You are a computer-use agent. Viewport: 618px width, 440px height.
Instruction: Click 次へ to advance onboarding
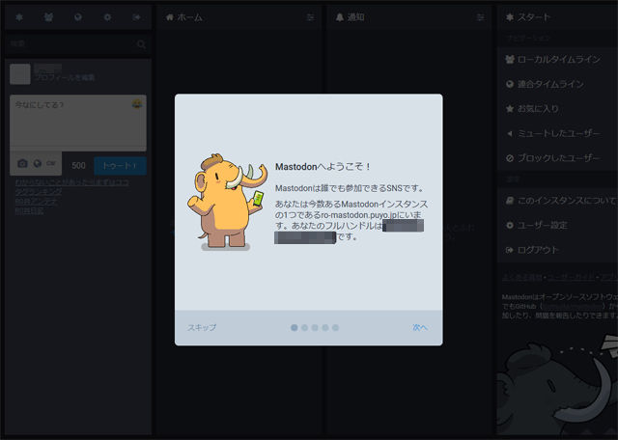420,327
